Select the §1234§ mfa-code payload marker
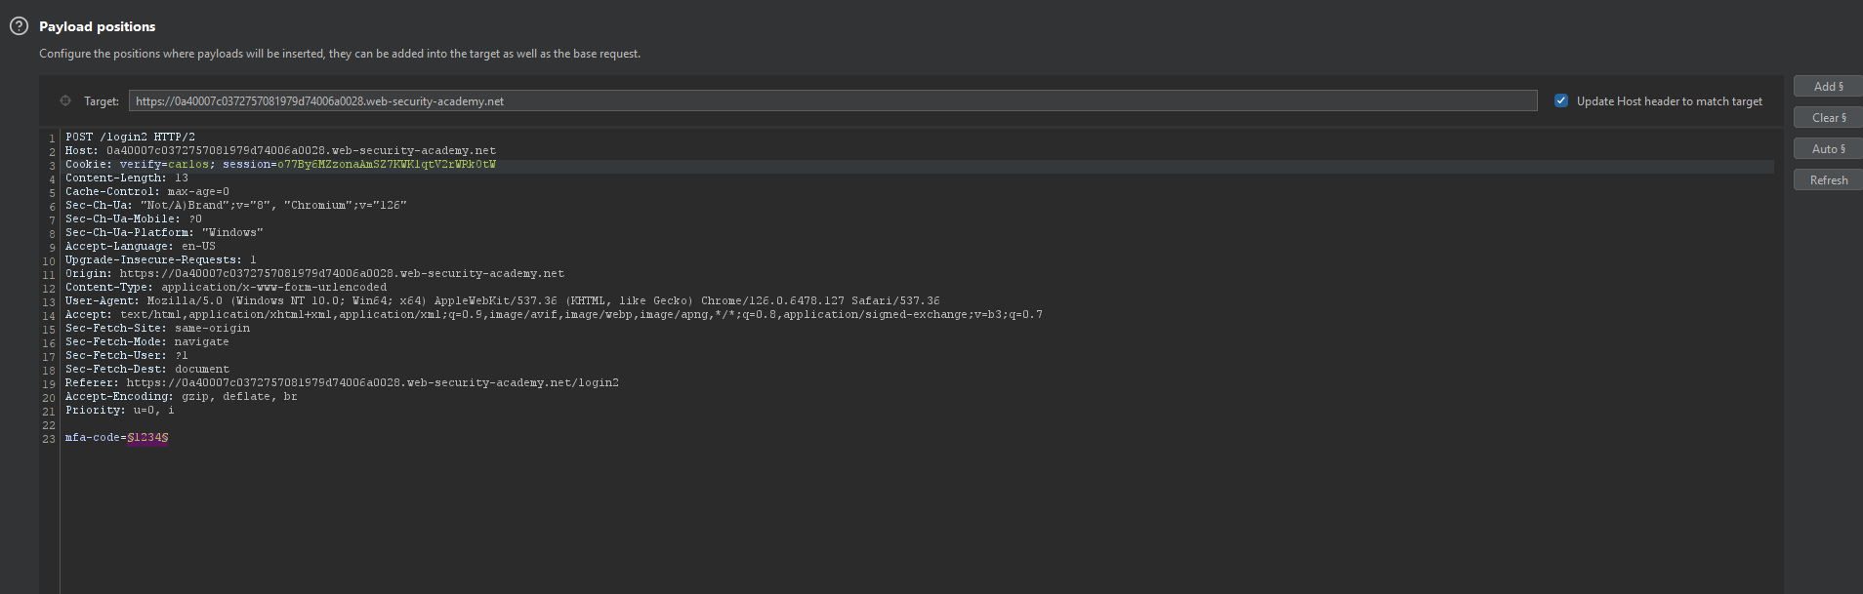 (x=147, y=438)
